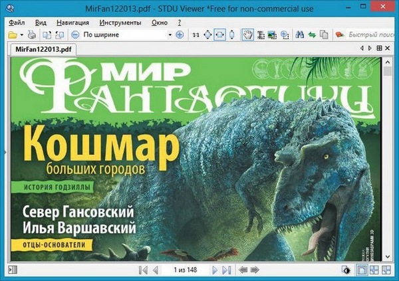Viewport: 399px width, 281px height.
Task: Open the Файл menu
Action: [x=17, y=23]
